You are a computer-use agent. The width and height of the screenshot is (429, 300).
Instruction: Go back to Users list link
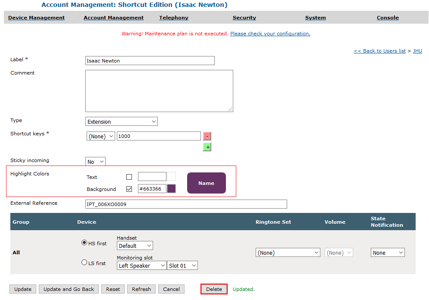tap(380, 51)
